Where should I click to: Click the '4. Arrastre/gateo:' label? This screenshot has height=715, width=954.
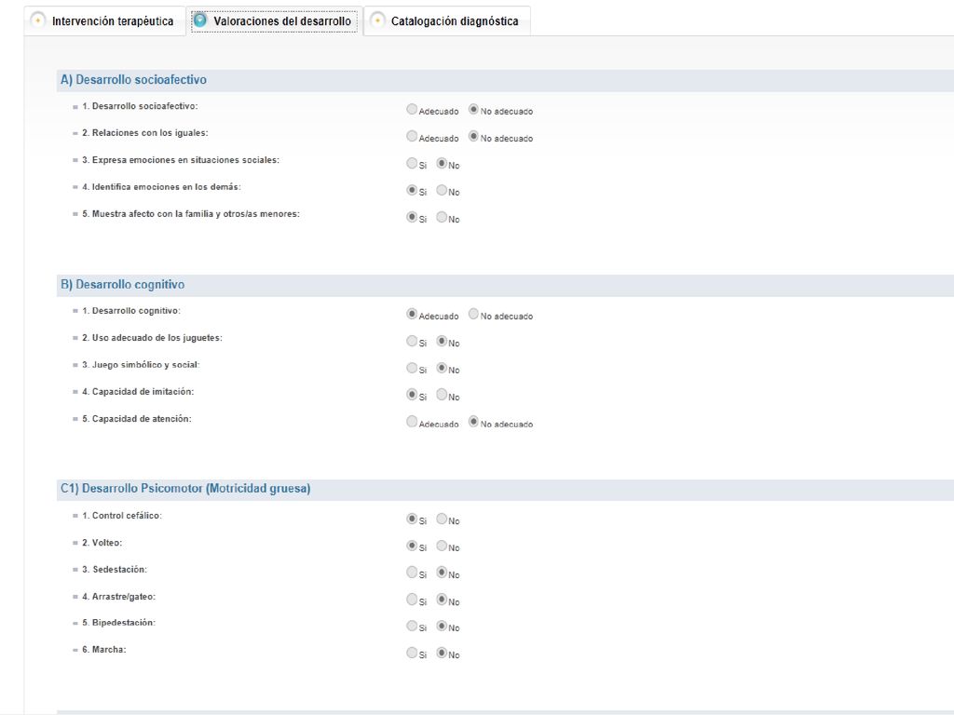[119, 597]
